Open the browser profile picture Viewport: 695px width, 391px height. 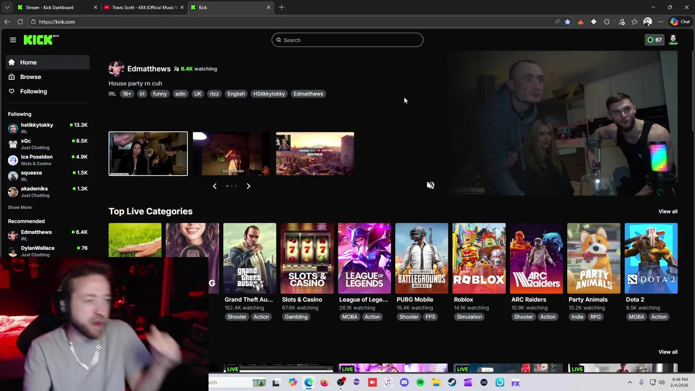click(x=647, y=22)
